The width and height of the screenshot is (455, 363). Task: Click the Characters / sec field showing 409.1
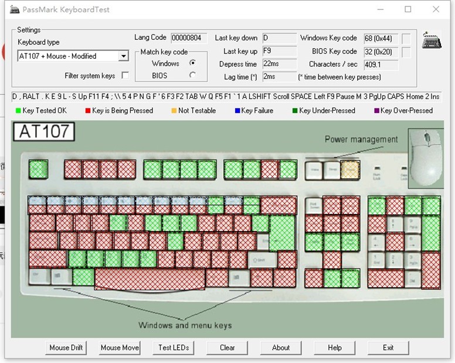(381, 65)
